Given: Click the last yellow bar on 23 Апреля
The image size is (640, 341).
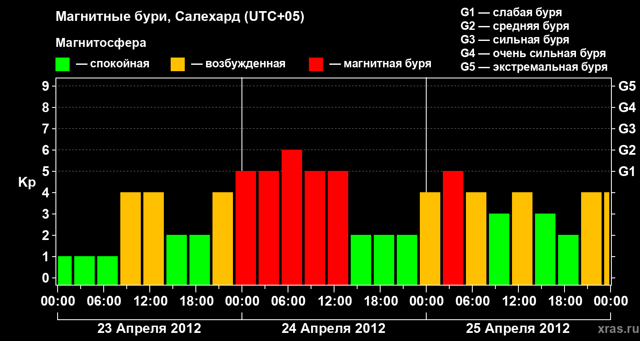Looking at the screenshot, I should click(223, 239).
